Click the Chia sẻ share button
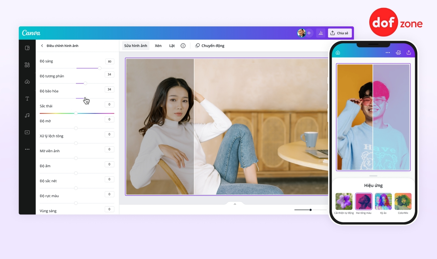437x259 pixels. pyautogui.click(x=339, y=33)
